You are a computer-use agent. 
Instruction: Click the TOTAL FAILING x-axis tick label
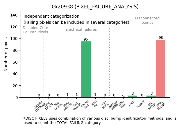click(161, 106)
